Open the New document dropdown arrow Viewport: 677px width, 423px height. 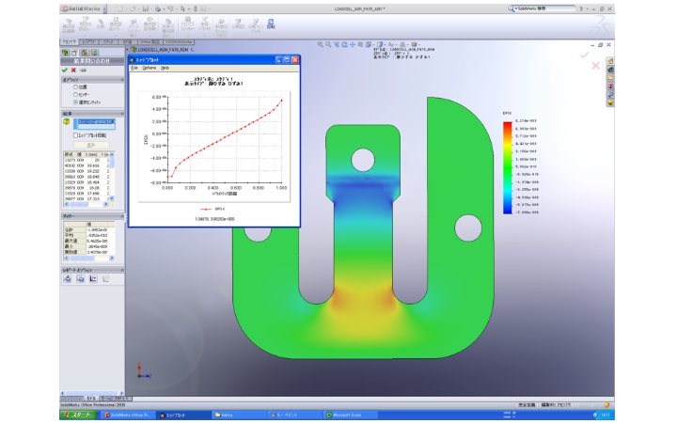(x=126, y=8)
